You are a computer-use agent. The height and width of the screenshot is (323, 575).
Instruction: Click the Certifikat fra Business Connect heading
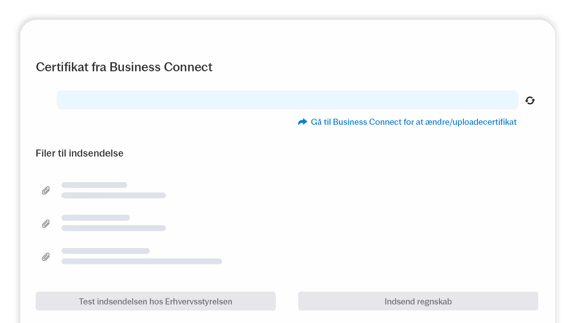click(x=124, y=67)
